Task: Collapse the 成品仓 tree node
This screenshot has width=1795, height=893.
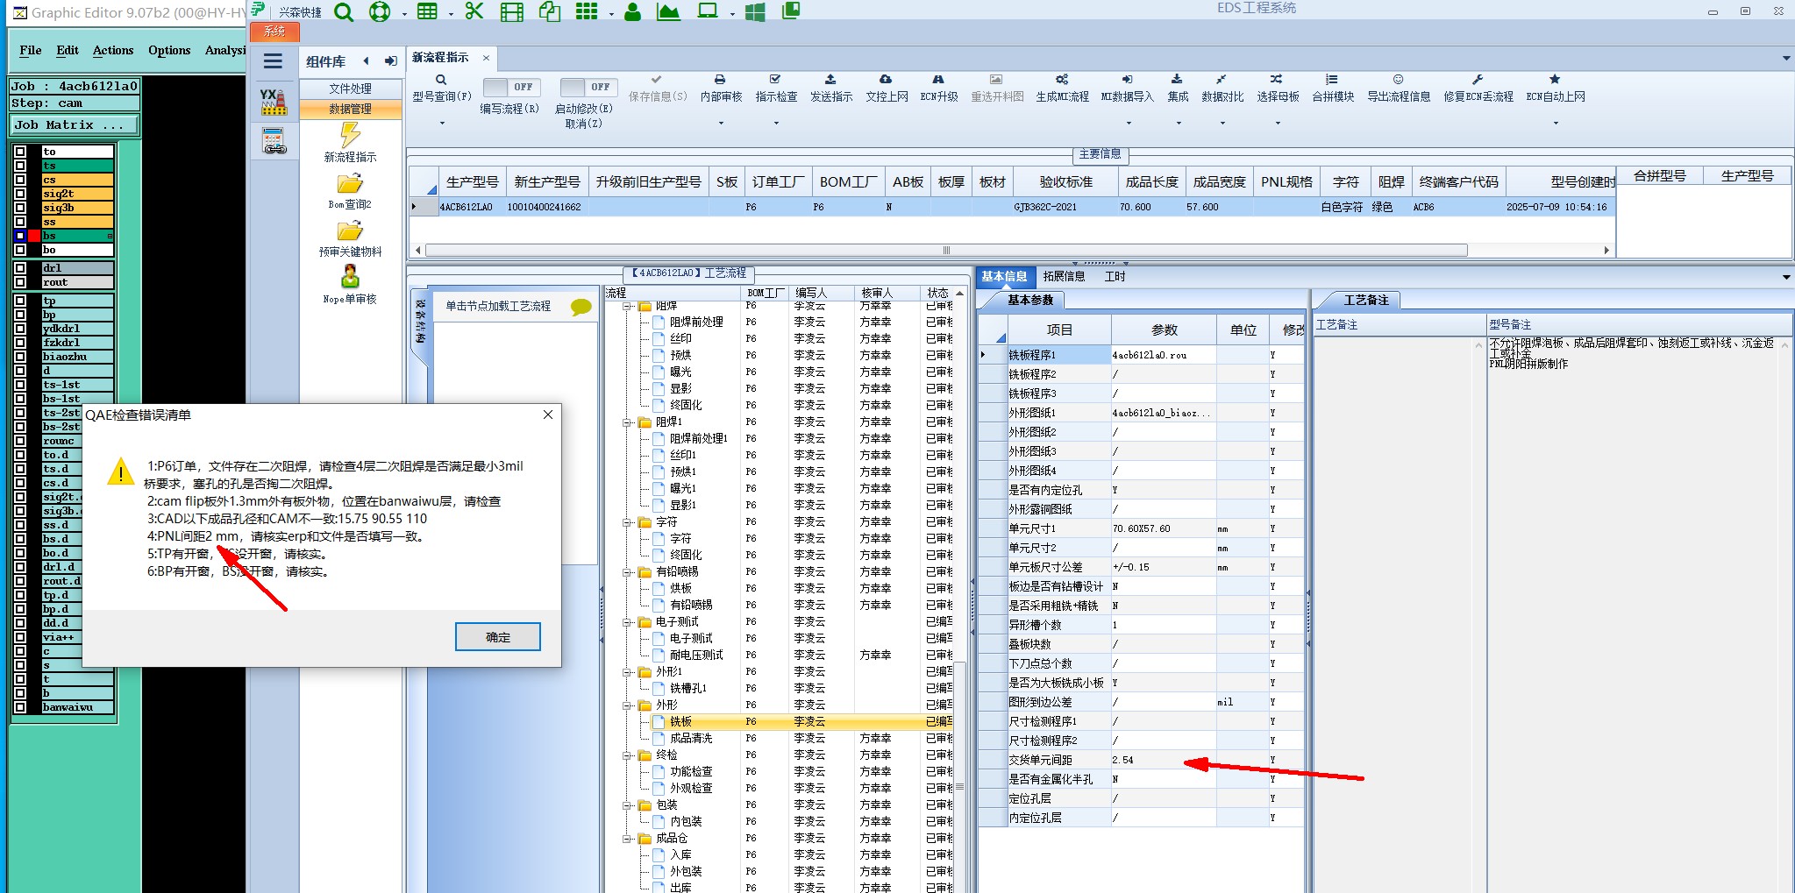Action: pos(628,839)
